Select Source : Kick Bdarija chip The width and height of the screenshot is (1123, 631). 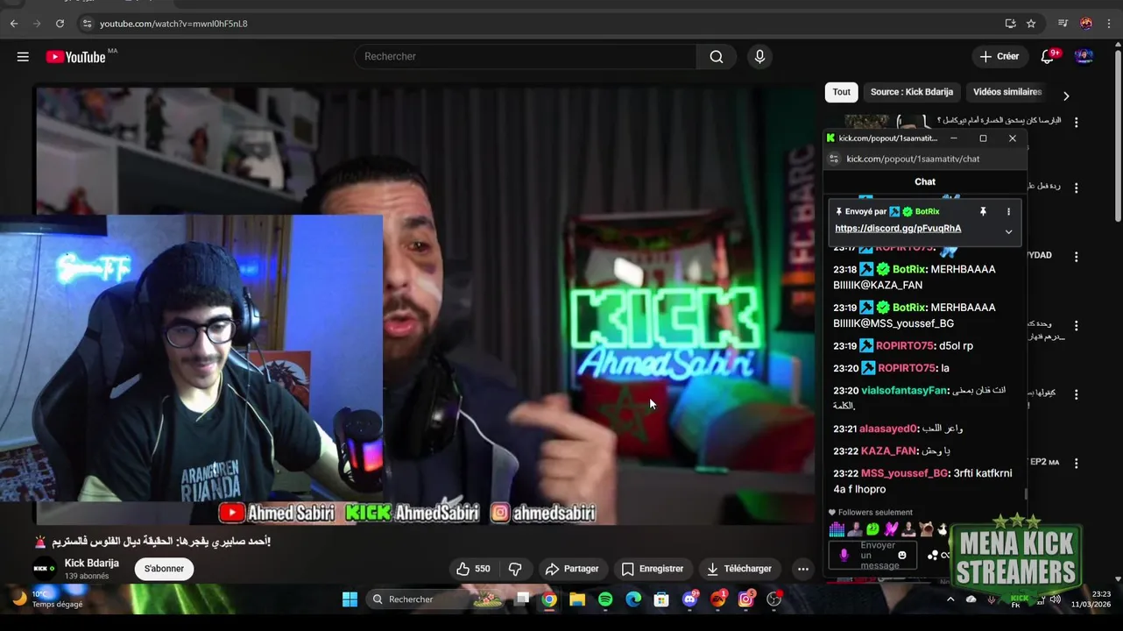point(912,92)
